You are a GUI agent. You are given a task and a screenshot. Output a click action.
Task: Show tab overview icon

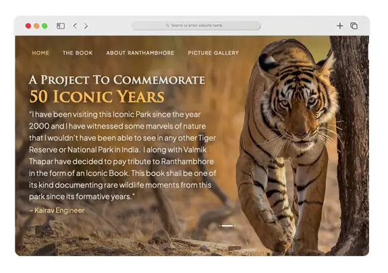coord(354,26)
